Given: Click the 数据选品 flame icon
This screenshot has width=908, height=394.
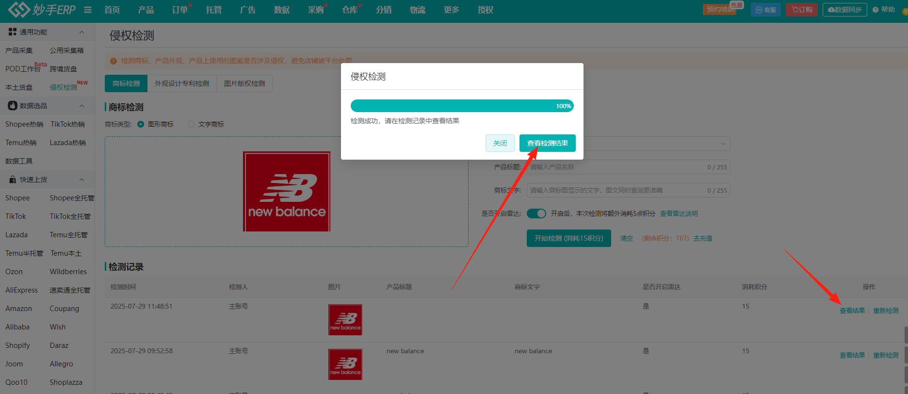Looking at the screenshot, I should tap(13, 106).
